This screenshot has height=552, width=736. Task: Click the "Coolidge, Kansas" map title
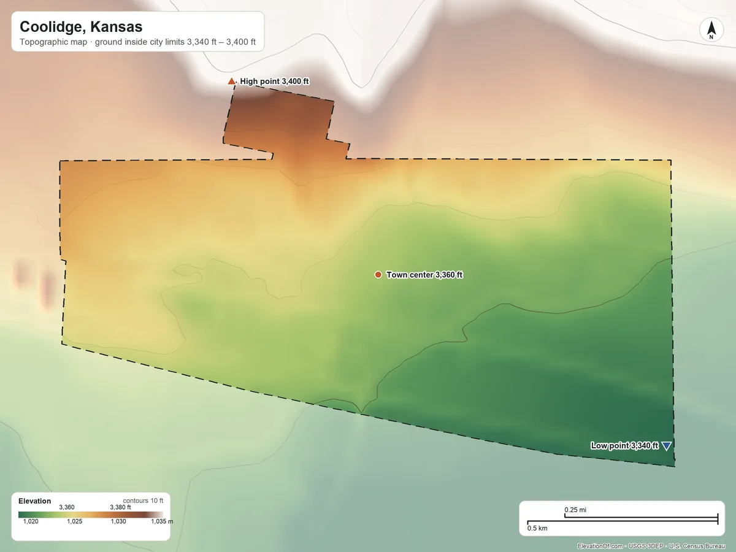click(x=81, y=27)
